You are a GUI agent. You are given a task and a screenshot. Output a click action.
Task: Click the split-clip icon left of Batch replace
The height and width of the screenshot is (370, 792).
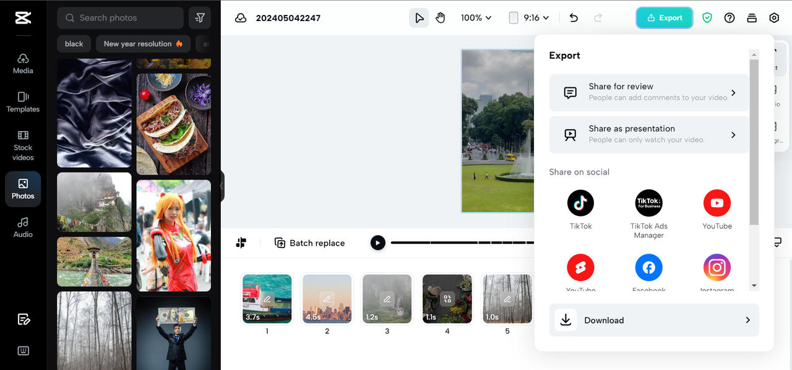tap(241, 243)
